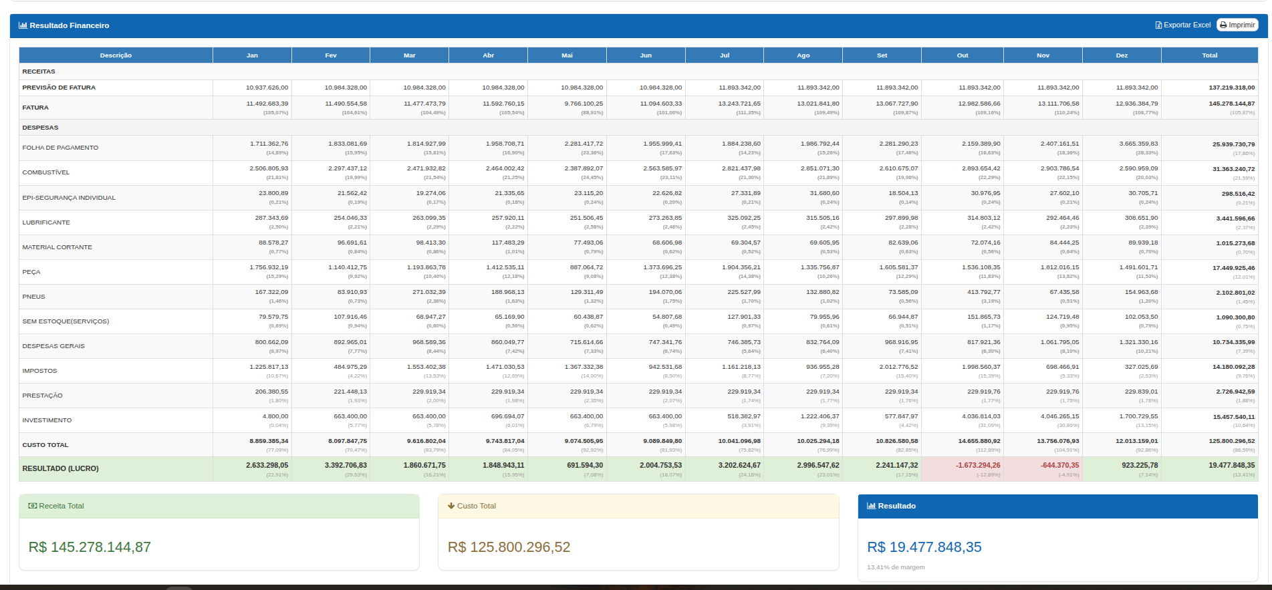
Task: Click the down arrow icon beside Custo Total
Action: tap(451, 506)
